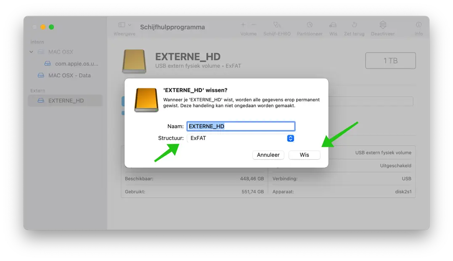Click the EXTERNE_HD heading text
Viewport: 453px width, 261px height.
pyautogui.click(x=188, y=57)
